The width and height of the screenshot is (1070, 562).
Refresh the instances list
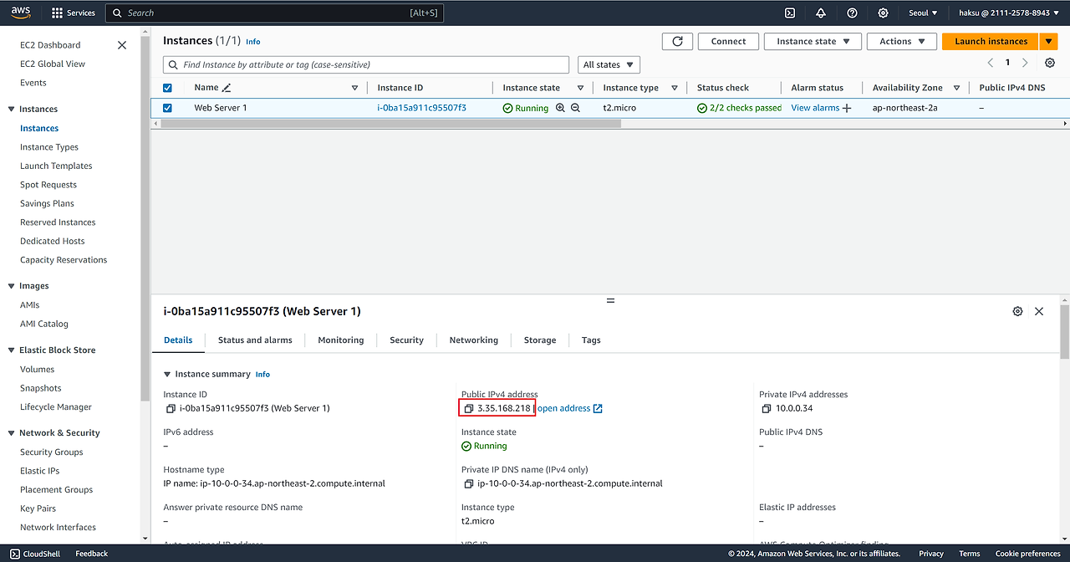coord(677,42)
